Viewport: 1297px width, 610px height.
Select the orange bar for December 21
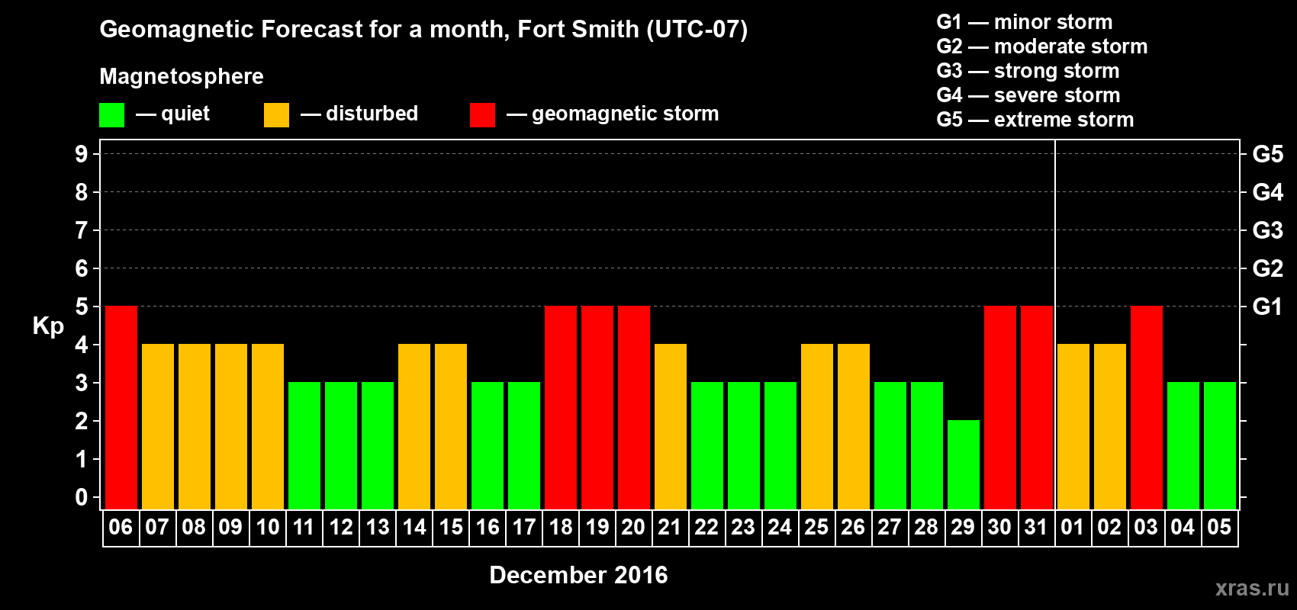click(x=671, y=427)
